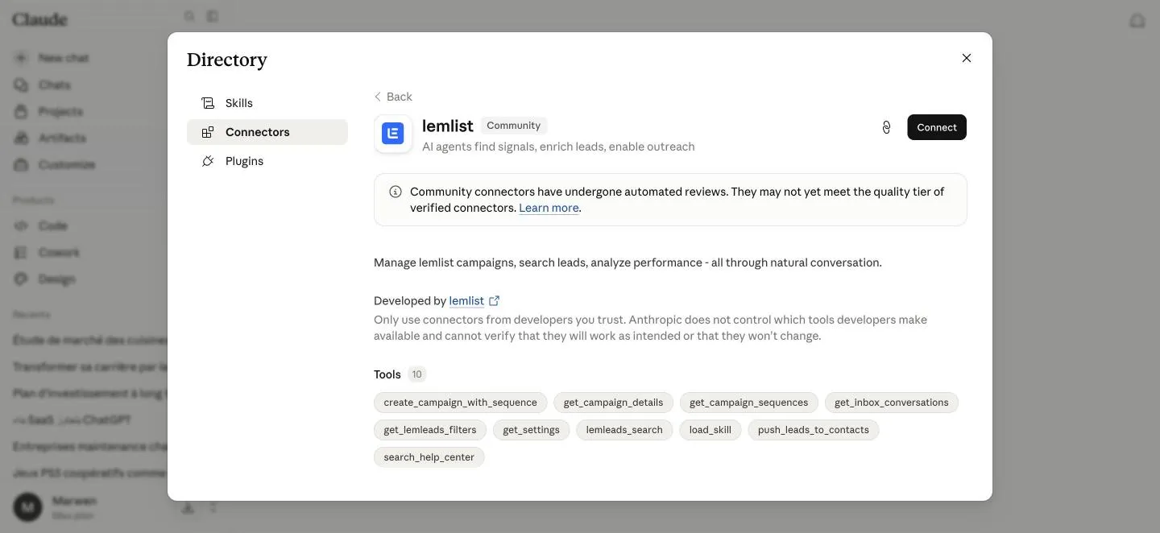This screenshot has height=533, width=1160.
Task: Open external link icon beside lemlist developer
Action: pos(495,301)
